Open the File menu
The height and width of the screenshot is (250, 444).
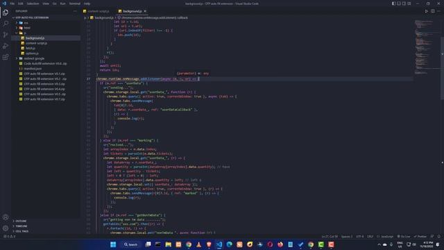tap(12, 3)
